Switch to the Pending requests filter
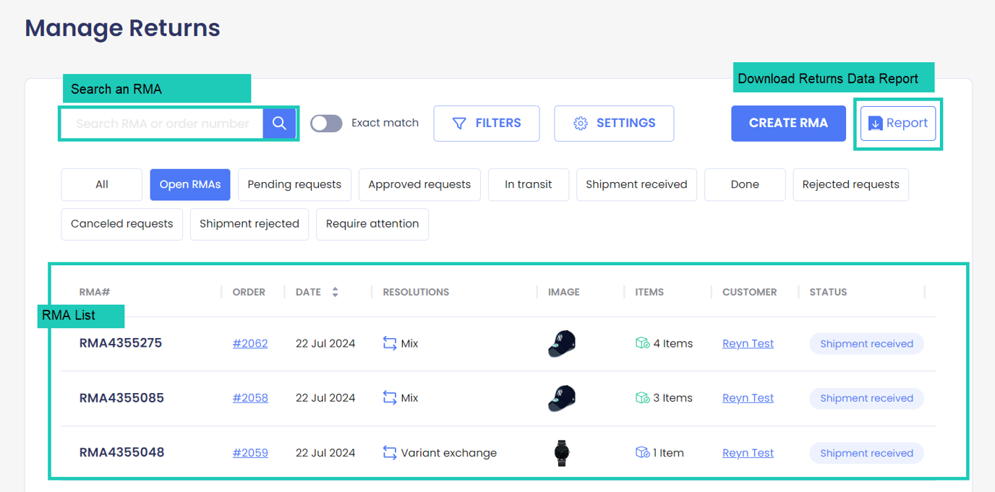 pos(294,184)
